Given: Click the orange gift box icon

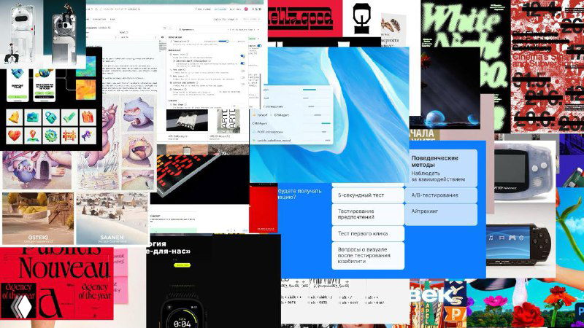Looking at the screenshot, I should 88,117.
